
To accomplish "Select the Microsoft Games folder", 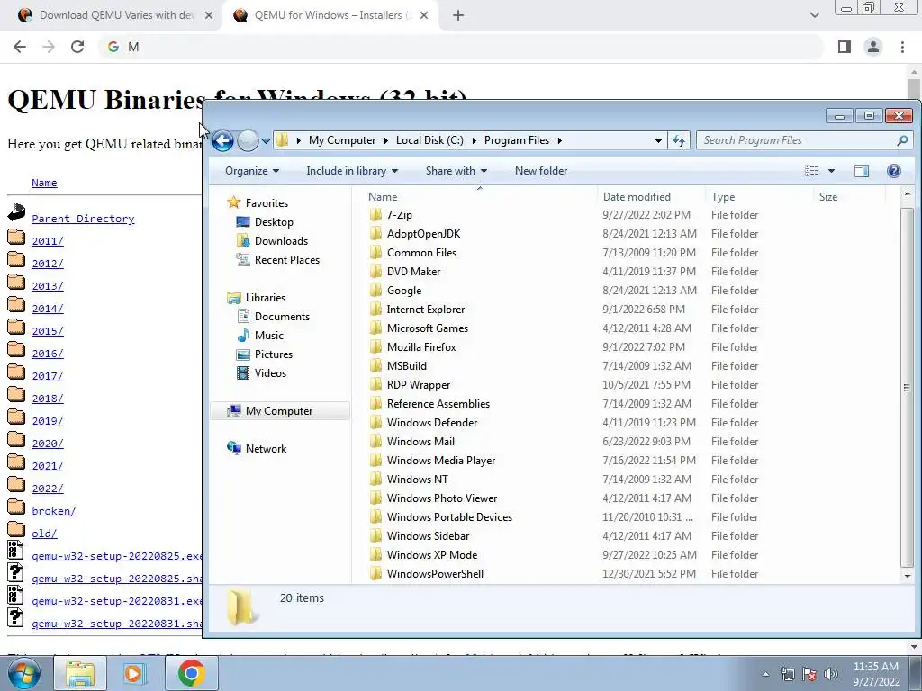I will 428,328.
